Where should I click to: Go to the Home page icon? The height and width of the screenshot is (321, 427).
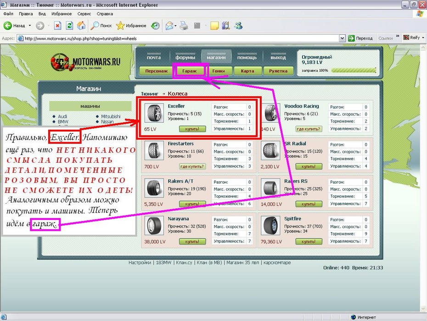[x=81, y=26]
